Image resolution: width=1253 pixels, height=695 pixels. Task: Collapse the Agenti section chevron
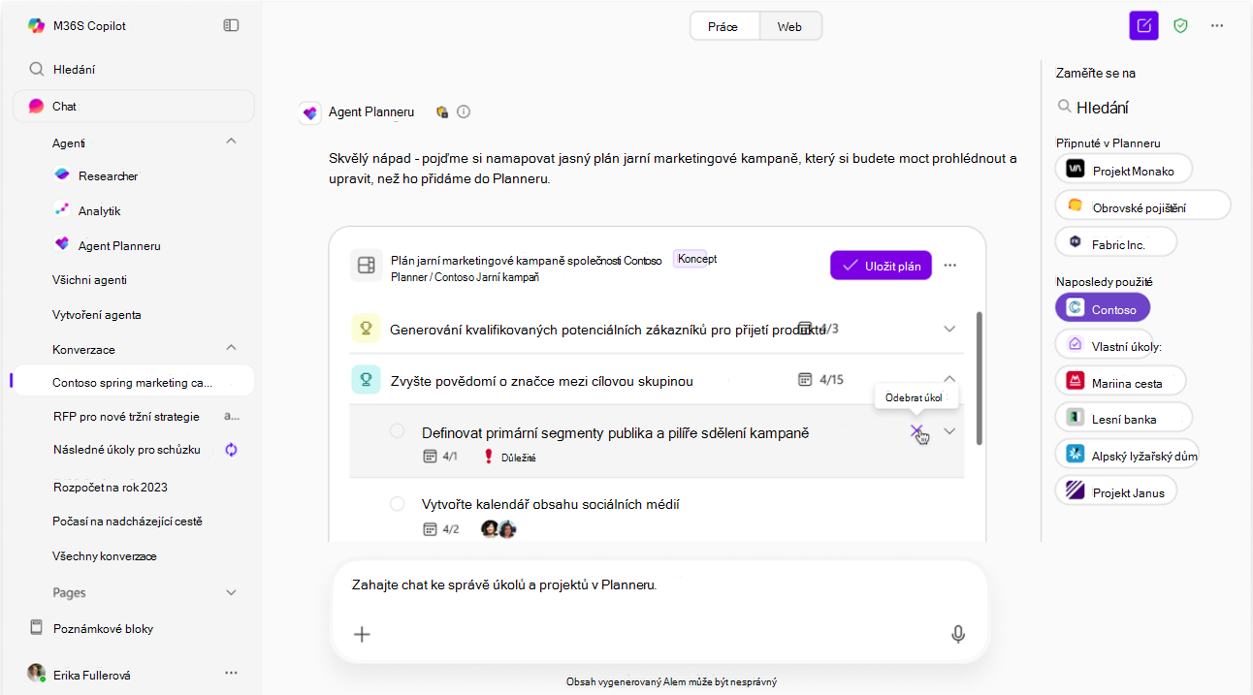[231, 142]
